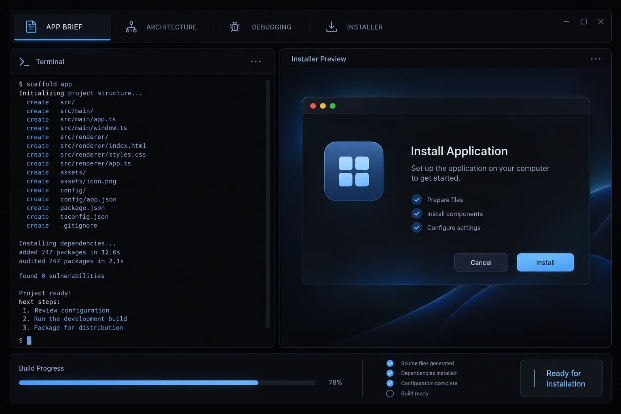Click the 78% progress value

click(335, 382)
